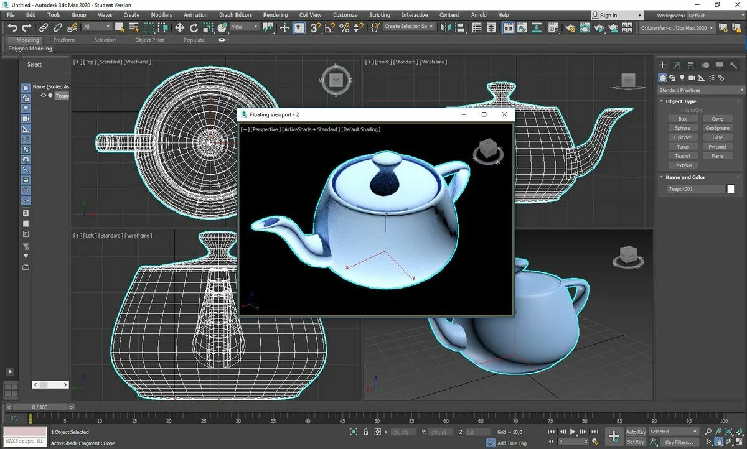Image resolution: width=747 pixels, height=449 pixels.
Task: Click the Sphere primitive button
Action: pos(683,128)
